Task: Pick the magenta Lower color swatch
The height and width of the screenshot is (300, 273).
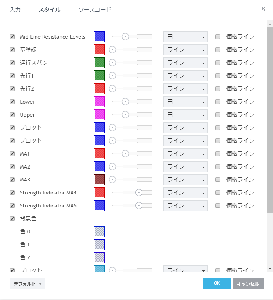Action: (99, 102)
